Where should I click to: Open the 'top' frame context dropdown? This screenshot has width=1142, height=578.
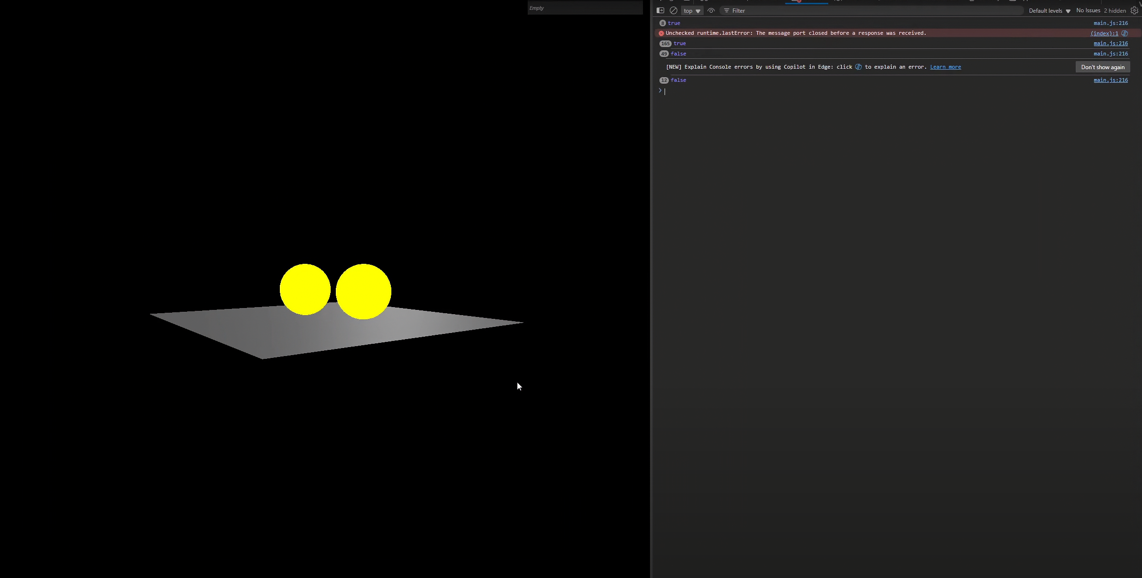691,10
